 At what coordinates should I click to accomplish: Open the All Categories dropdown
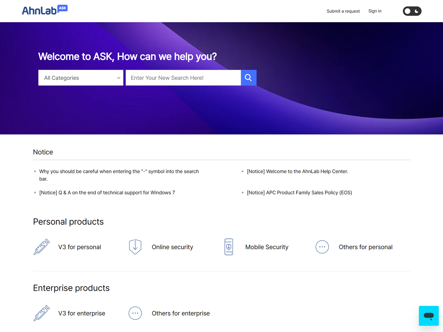click(81, 78)
